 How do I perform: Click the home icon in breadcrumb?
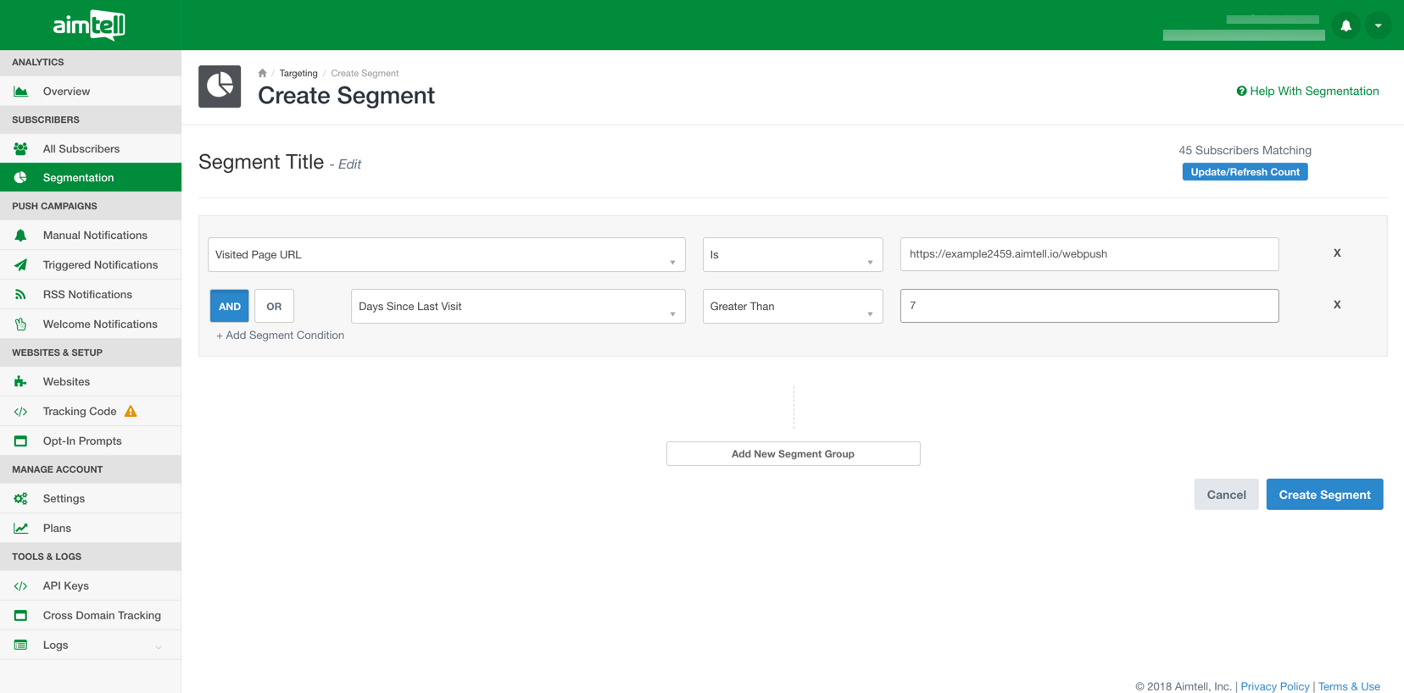262,74
